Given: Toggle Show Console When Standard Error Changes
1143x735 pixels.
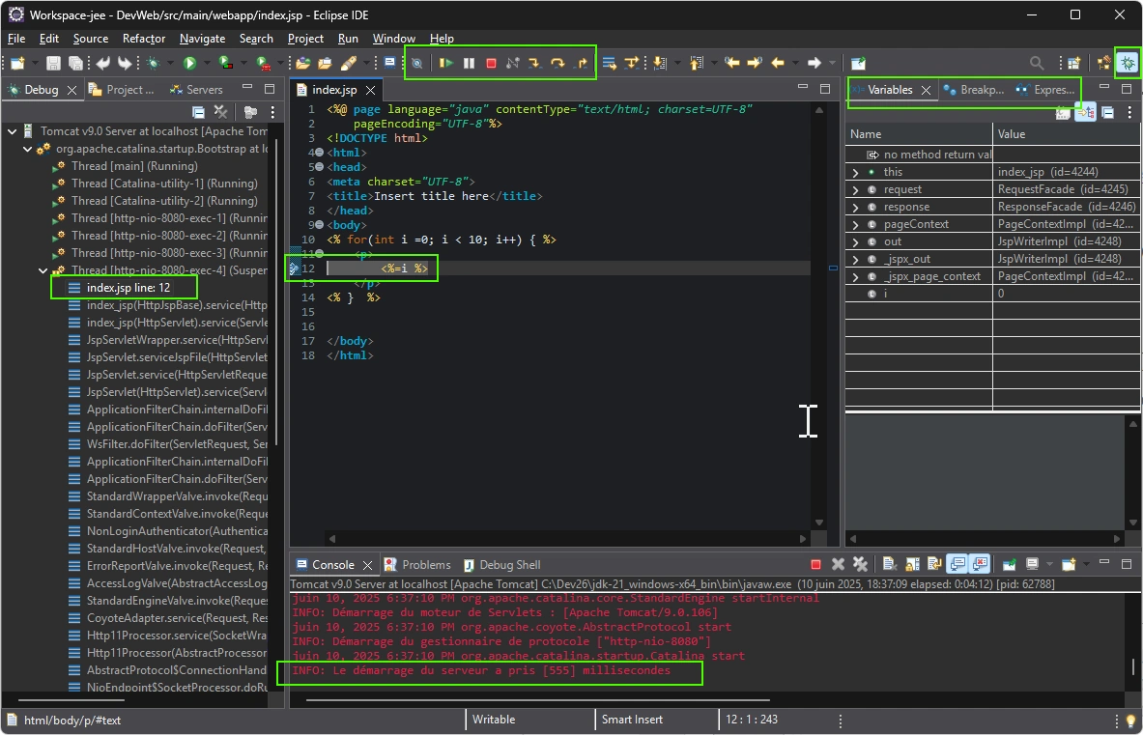Looking at the screenshot, I should [x=981, y=565].
